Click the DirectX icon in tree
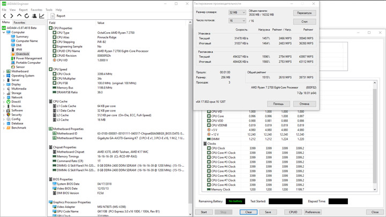Image resolution: width=386 pixels, height=217 pixels. tap(9, 102)
